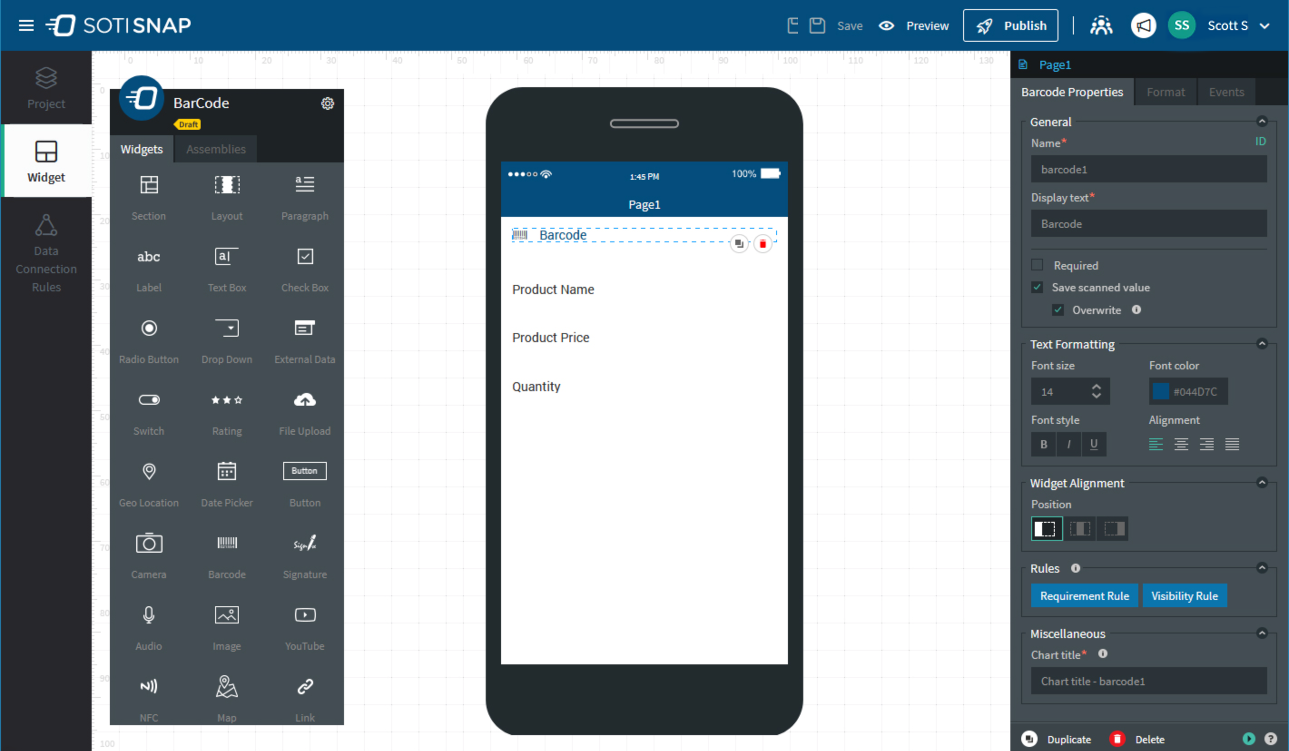Add a Requirement Rule
Image resolution: width=1289 pixels, height=751 pixels.
tap(1084, 596)
